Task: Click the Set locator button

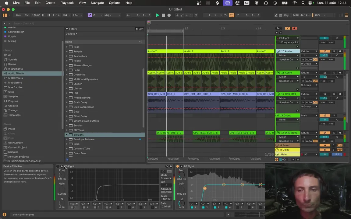Action: pyautogui.click(x=278, y=28)
